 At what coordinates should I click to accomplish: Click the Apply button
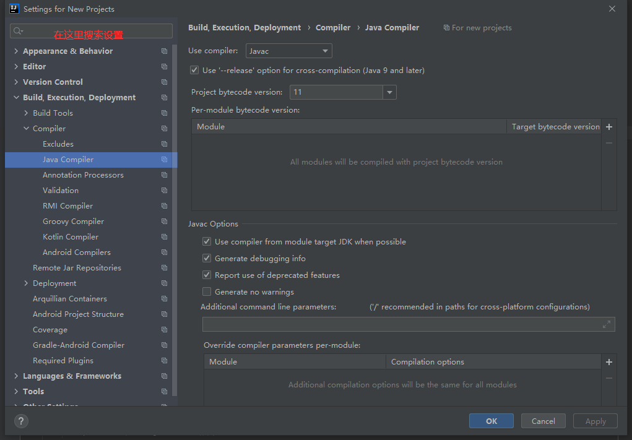tap(595, 421)
